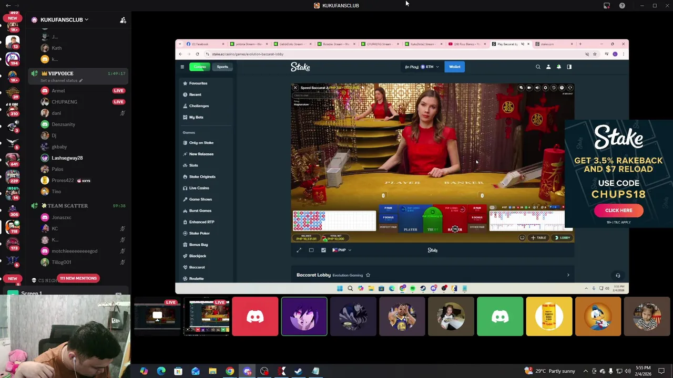
Task: Select the TEAM SCATTER voice channel
Action: click(67, 206)
